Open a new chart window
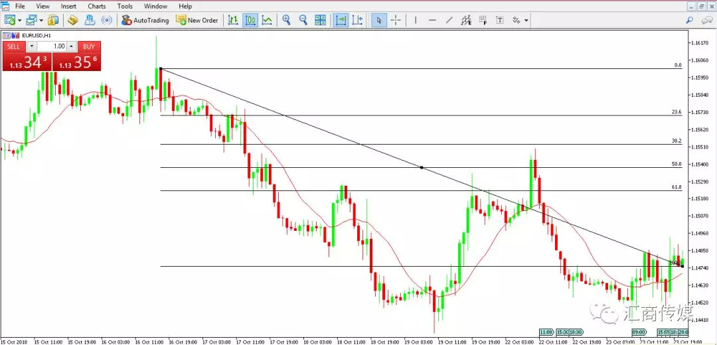Screen dimensions: 717x345 tap(10, 20)
